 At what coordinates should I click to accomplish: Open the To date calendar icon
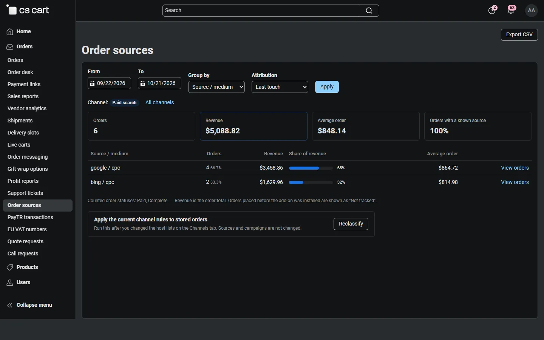click(142, 83)
